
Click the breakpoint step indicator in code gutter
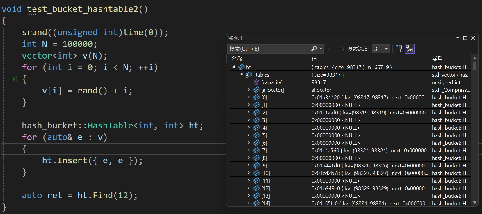pyautogui.click(x=15, y=79)
